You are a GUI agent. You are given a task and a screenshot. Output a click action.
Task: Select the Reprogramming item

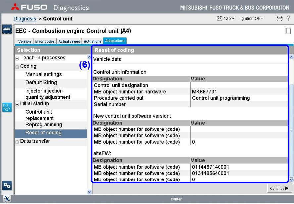(x=44, y=125)
